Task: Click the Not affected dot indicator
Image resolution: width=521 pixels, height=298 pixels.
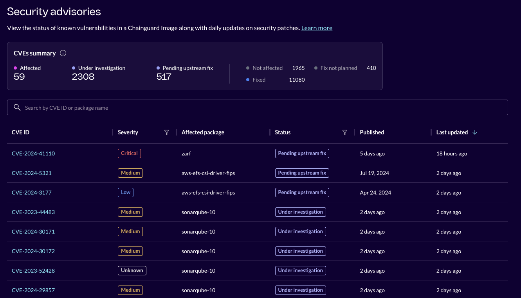Action: pos(248,68)
